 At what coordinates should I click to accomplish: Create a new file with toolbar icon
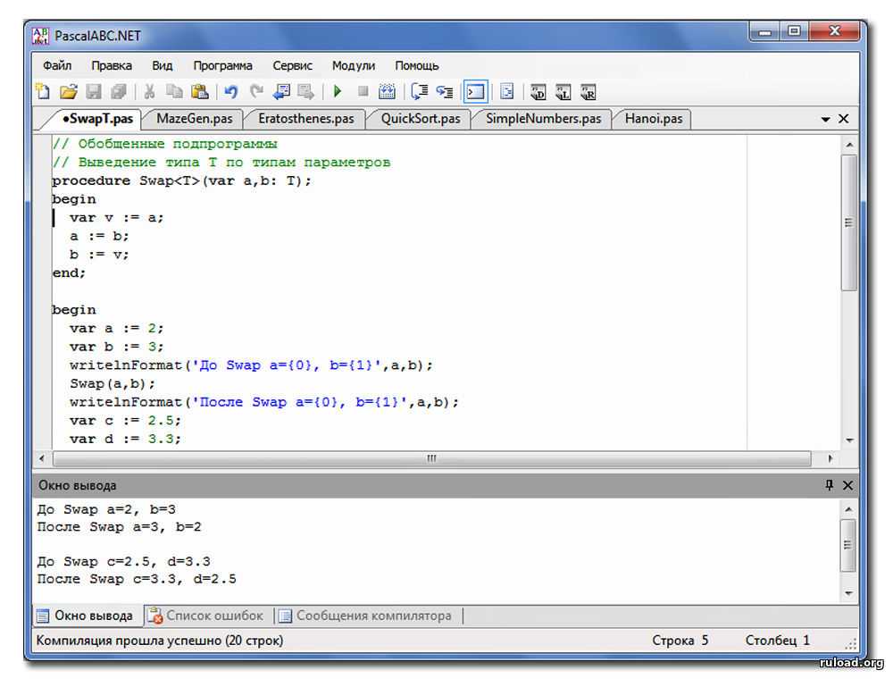click(43, 91)
